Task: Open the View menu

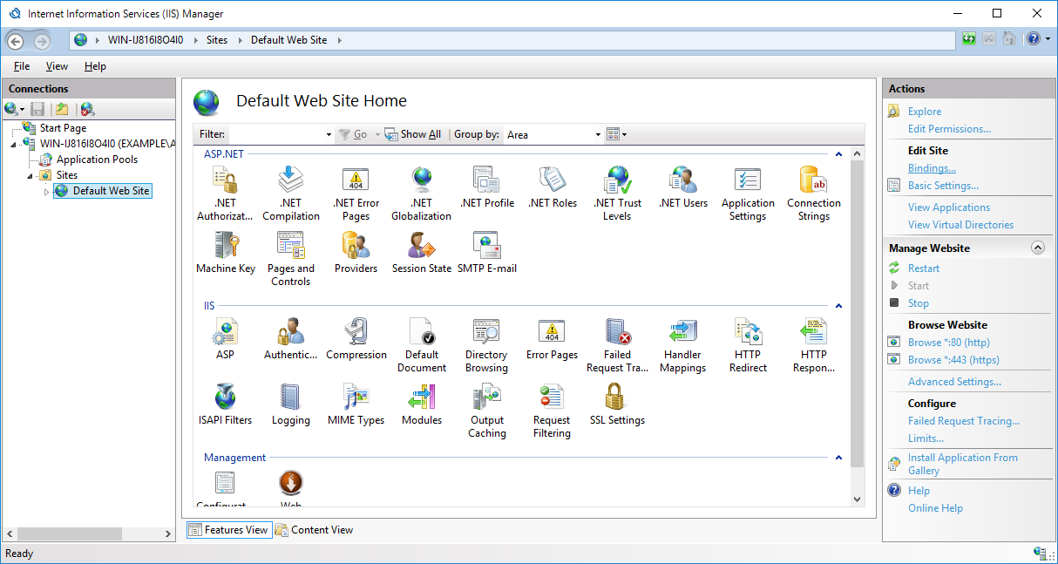Action: [57, 66]
